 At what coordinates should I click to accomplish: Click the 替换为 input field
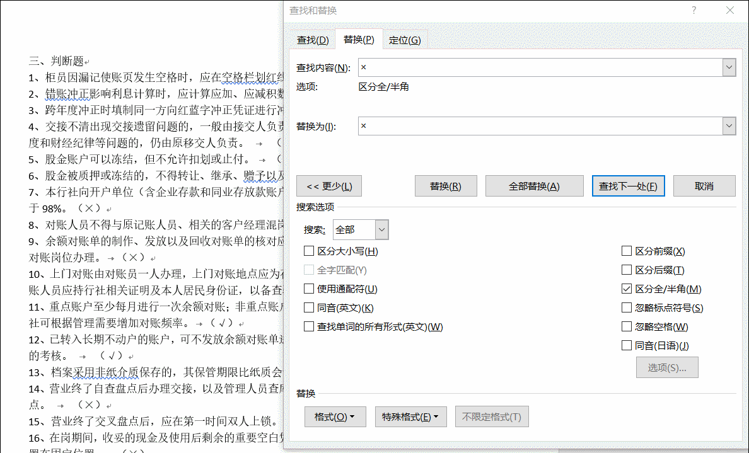click(540, 126)
